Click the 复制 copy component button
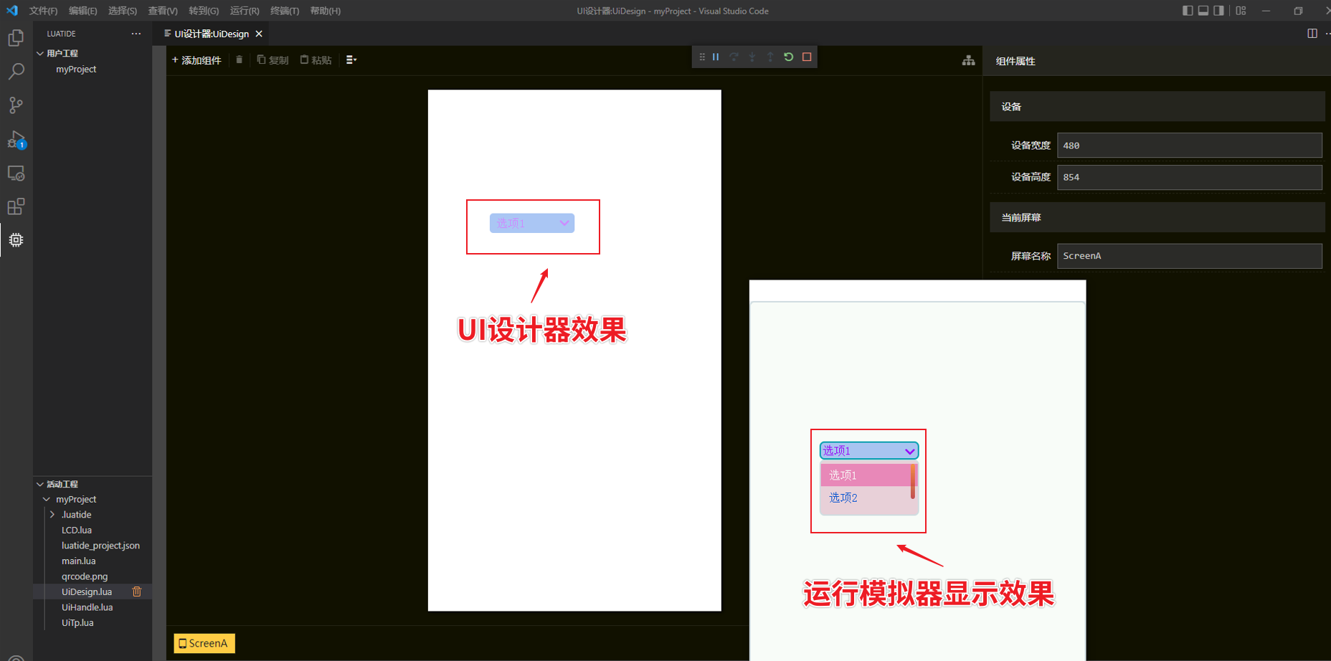 pos(273,60)
